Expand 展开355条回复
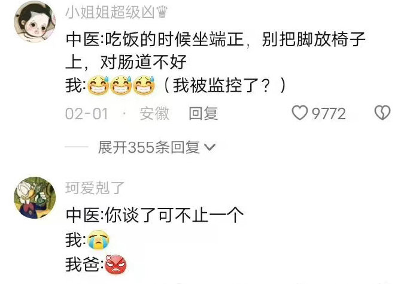 point(157,147)
